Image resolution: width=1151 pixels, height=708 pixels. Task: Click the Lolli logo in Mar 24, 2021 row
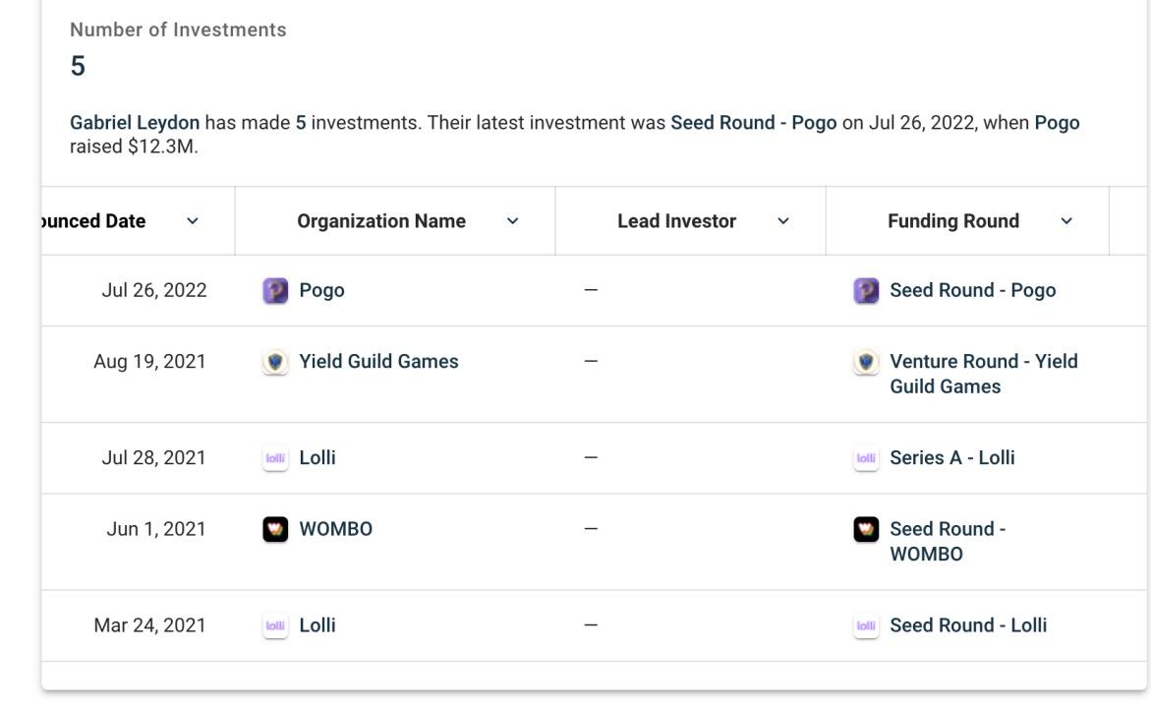(275, 625)
